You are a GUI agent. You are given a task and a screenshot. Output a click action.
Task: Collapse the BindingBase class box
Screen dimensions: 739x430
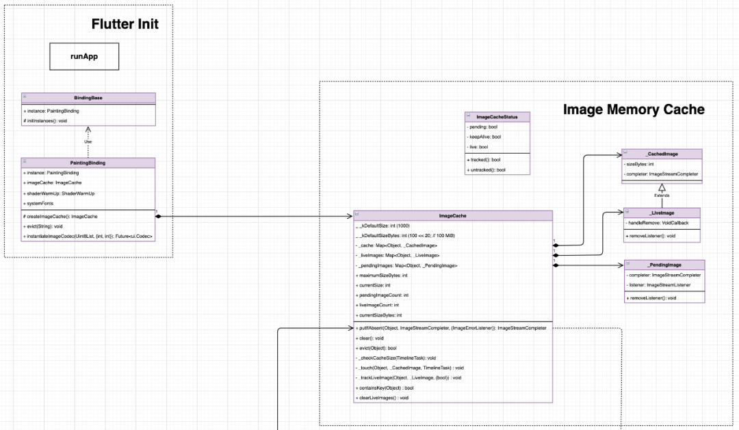coord(25,96)
